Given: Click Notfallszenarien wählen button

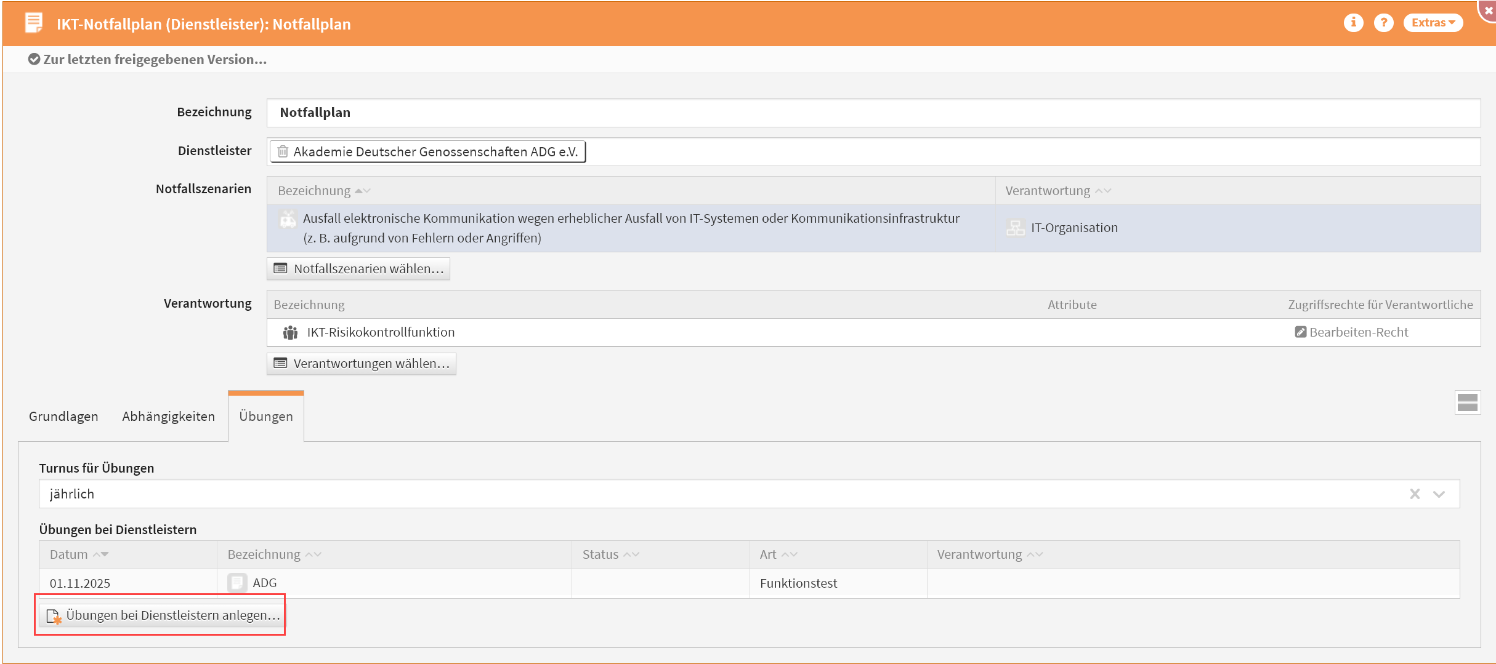Looking at the screenshot, I should pyautogui.click(x=358, y=269).
